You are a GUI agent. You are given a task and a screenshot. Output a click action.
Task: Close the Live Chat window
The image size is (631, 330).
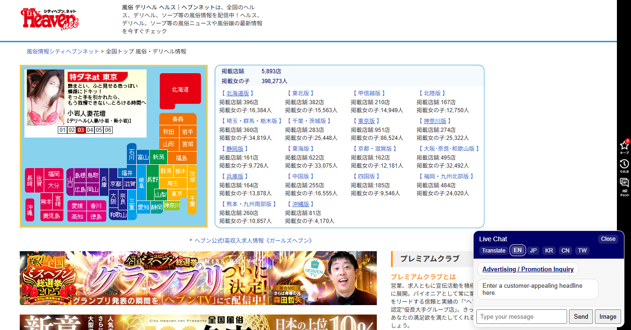click(608, 239)
